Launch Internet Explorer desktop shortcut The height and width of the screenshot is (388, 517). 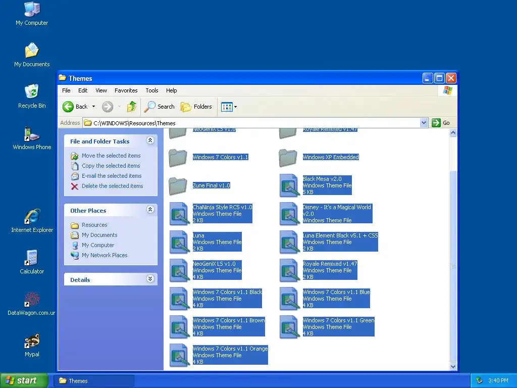pos(32,220)
